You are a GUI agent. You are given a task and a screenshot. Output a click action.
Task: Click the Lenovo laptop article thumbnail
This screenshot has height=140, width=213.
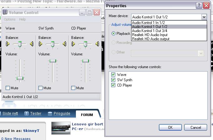click(x=61, y=128)
